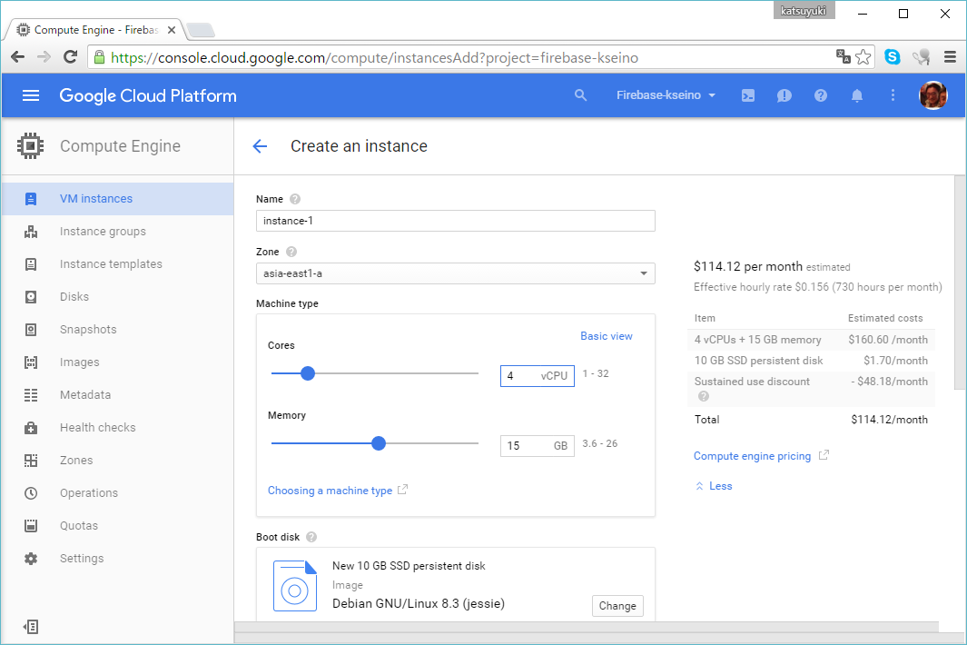The width and height of the screenshot is (967, 645).
Task: Open Zones in sidebar
Action: coord(118,461)
